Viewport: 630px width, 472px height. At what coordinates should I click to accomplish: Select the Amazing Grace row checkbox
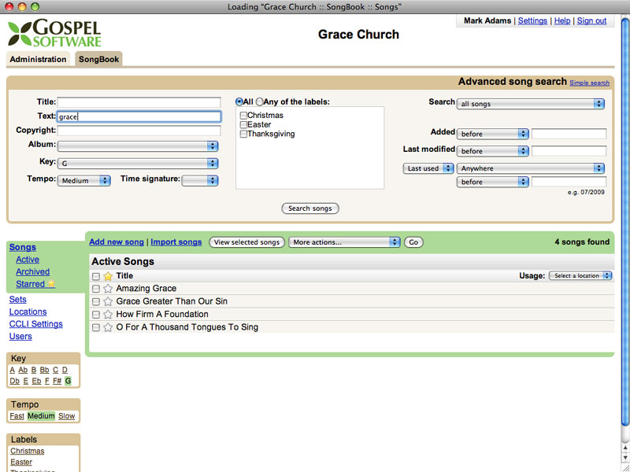(96, 289)
